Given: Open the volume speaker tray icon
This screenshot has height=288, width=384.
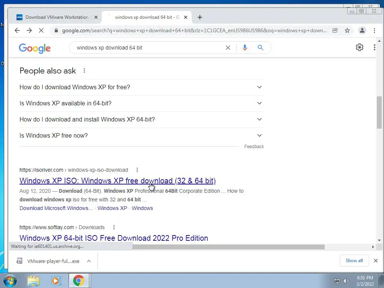Looking at the screenshot, I should (x=346, y=281).
